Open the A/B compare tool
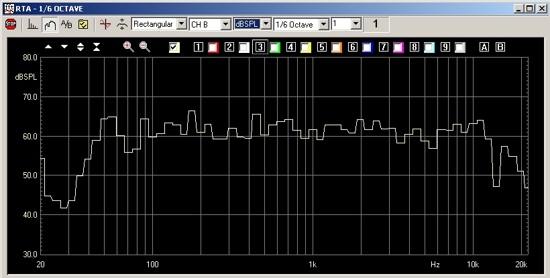Viewport: 550px width, 278px height. pos(66,24)
